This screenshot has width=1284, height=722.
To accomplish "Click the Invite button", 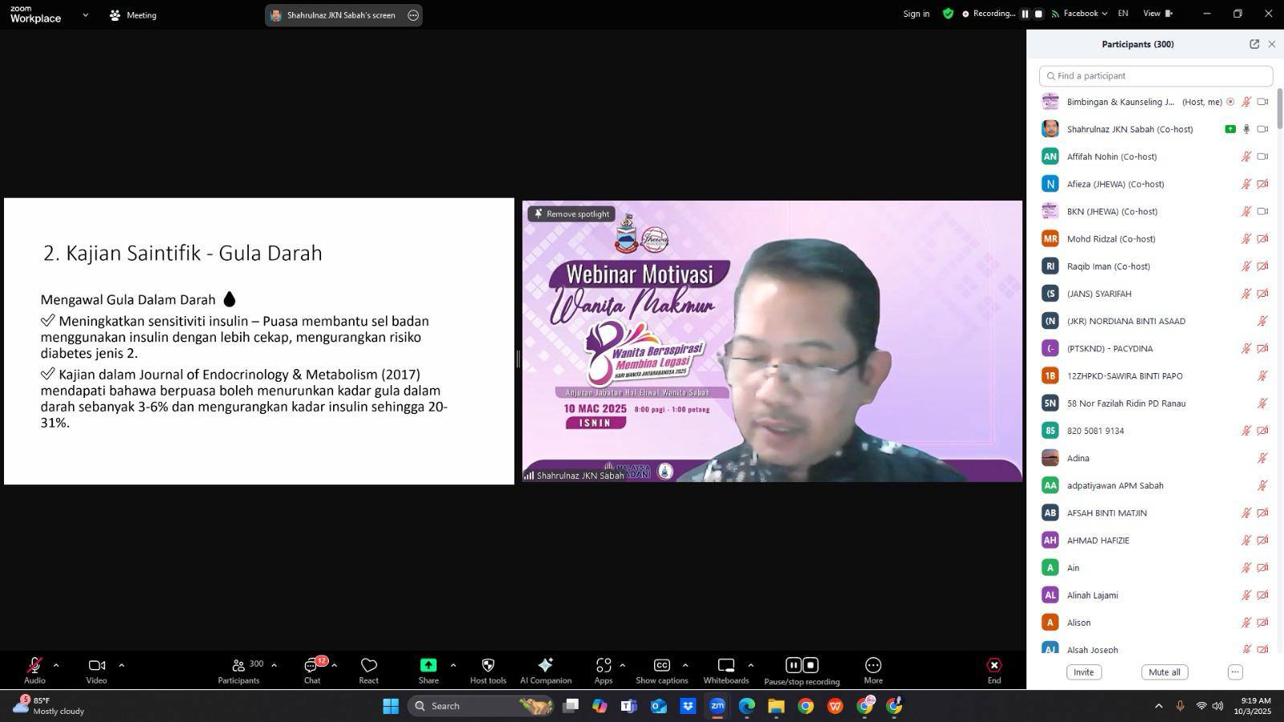I will pos(1083,672).
